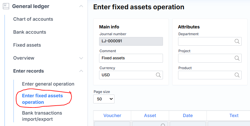The height and width of the screenshot is (126, 250).
Task: Open Bank transactions import/export
Action: pos(42,116)
